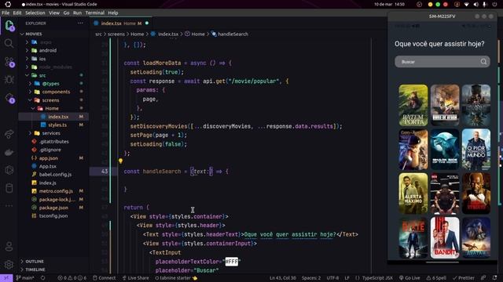503x282 pixels.
Task: Click the #FFF color value in code
Action: (232, 262)
